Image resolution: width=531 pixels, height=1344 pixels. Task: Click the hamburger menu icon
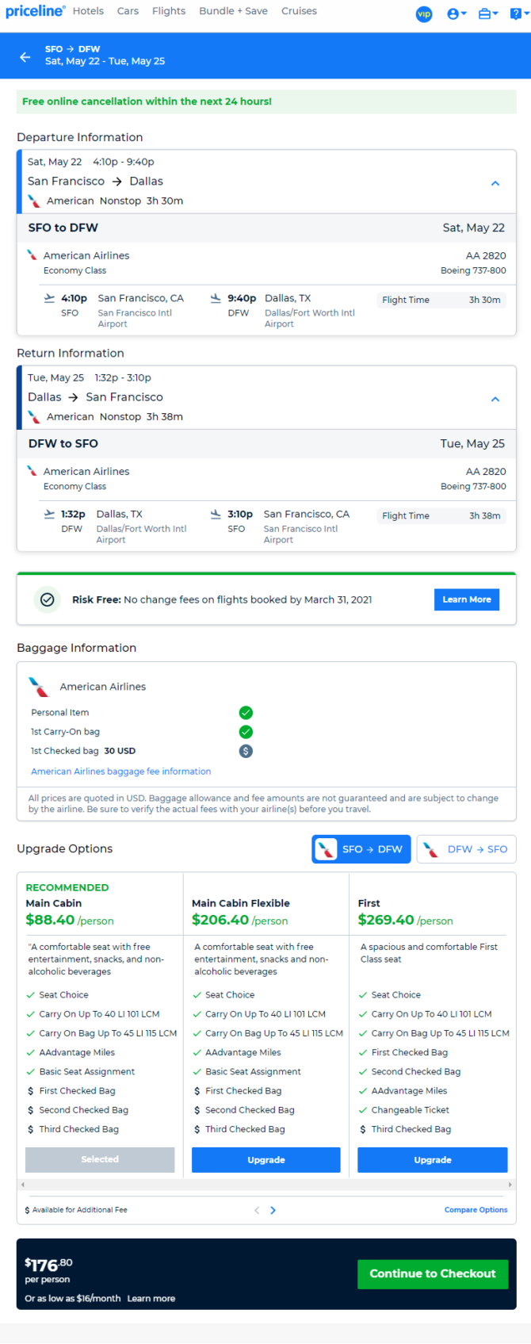point(517,13)
